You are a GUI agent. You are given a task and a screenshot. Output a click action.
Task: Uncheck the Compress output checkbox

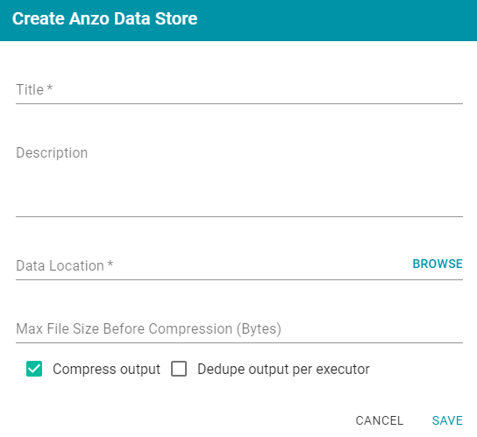[34, 369]
